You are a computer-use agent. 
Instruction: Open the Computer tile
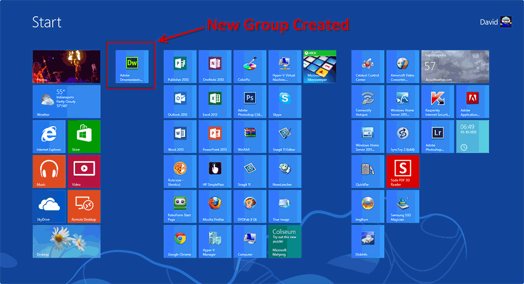(x=250, y=242)
